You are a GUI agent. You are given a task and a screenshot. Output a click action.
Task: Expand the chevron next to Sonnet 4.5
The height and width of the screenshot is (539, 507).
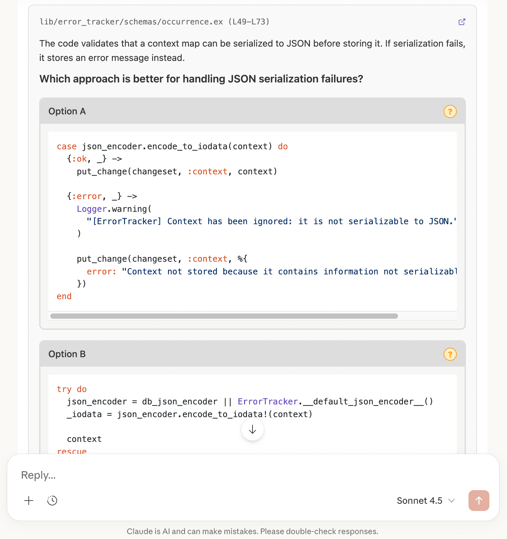click(x=452, y=501)
